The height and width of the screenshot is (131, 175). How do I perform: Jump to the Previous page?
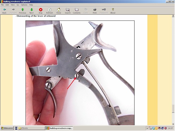click(x=22, y=11)
